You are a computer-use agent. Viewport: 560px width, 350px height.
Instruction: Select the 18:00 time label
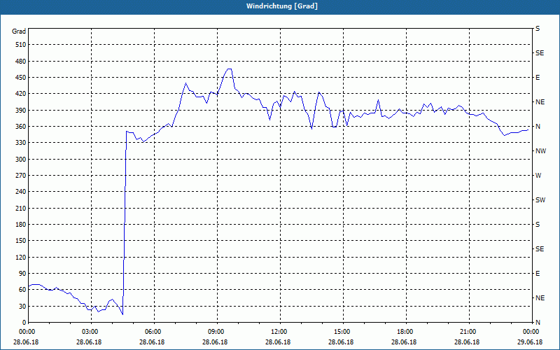(405, 332)
